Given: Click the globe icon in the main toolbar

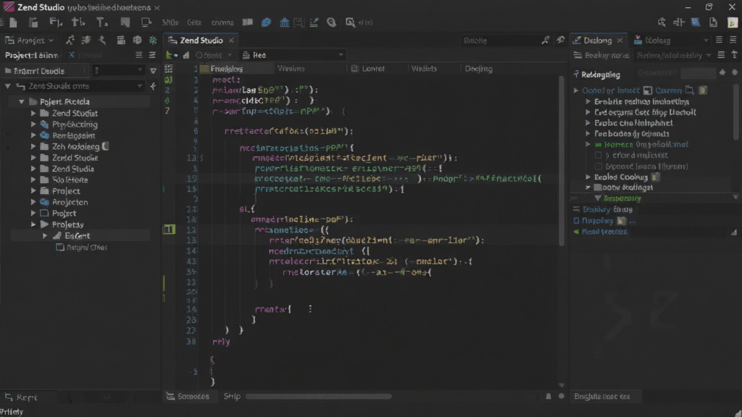Looking at the screenshot, I should pyautogui.click(x=331, y=22).
